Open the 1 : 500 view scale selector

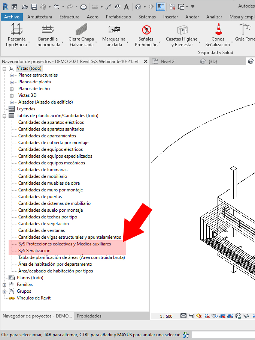(166, 316)
